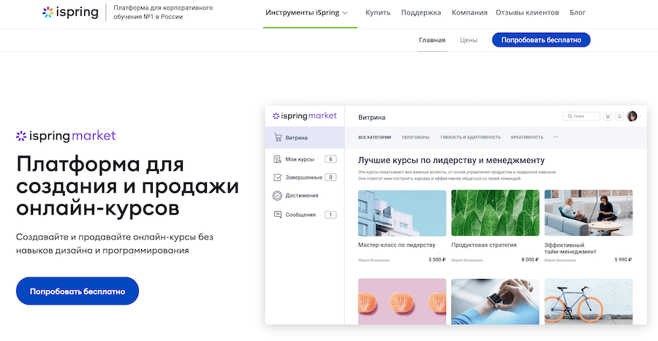Click the iSpring Market logo above the headline
The image size is (658, 341).
click(66, 136)
